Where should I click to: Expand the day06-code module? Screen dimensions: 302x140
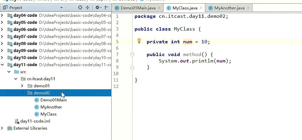click(2, 29)
